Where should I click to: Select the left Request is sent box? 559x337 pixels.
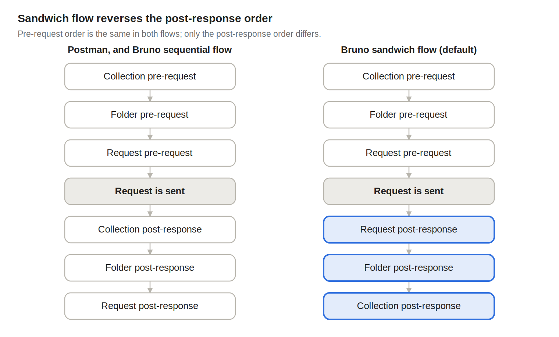point(150,191)
